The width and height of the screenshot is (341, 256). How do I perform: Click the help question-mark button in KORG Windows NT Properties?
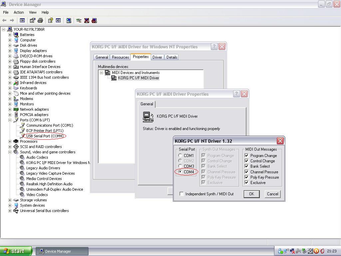[214, 47]
